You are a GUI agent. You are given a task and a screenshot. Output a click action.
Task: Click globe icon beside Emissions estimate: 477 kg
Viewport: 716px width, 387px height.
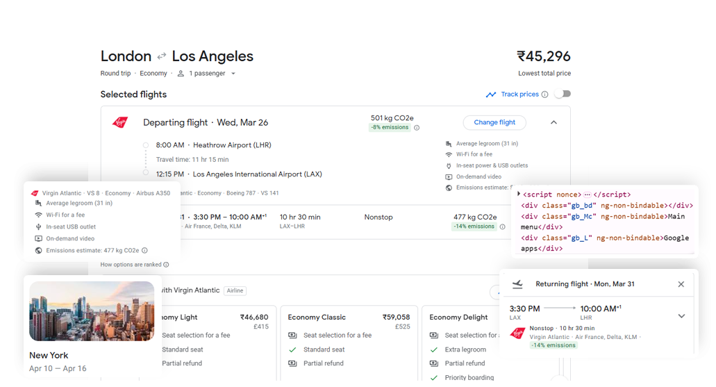coord(38,250)
